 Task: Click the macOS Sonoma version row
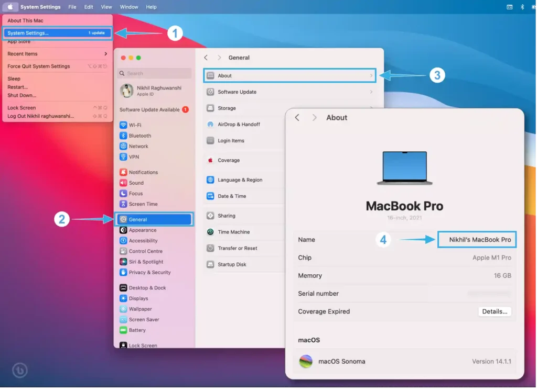point(404,362)
